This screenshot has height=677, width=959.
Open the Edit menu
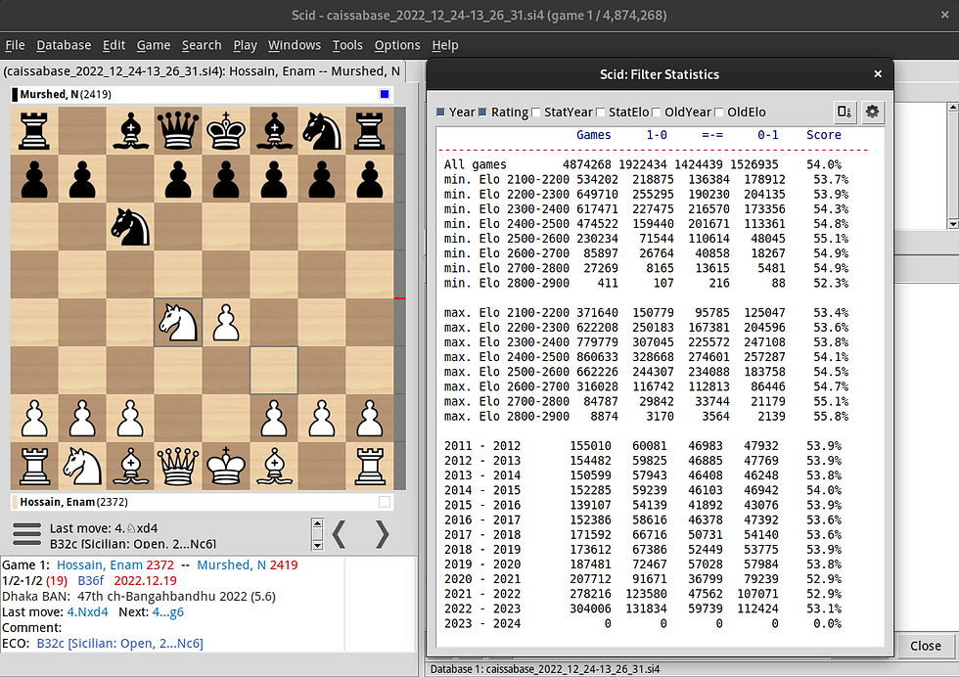point(114,45)
